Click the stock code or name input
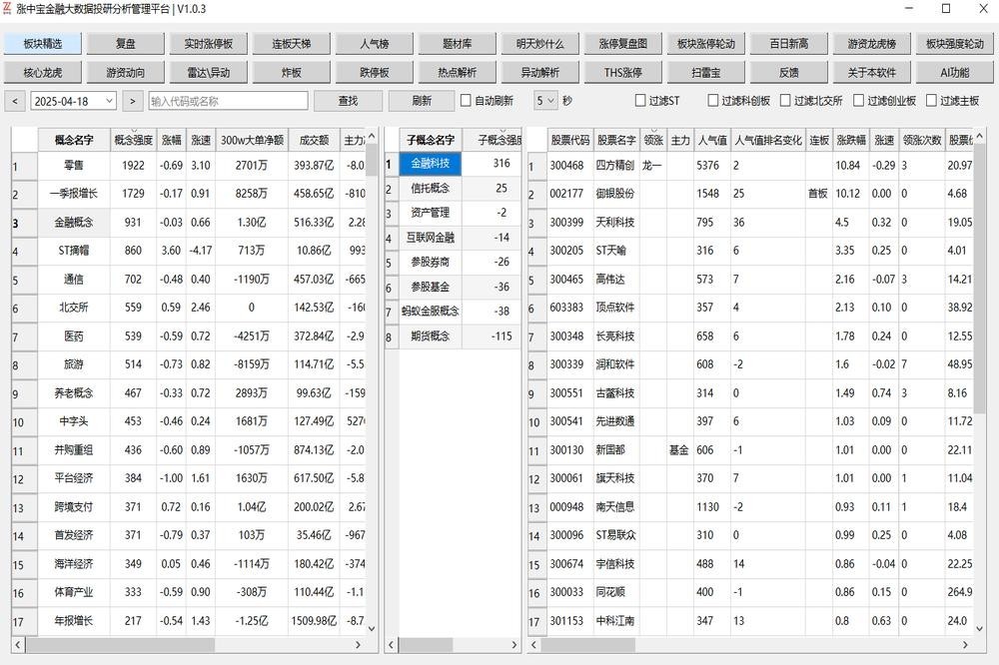Screen dimensions: 999x665 pos(228,101)
